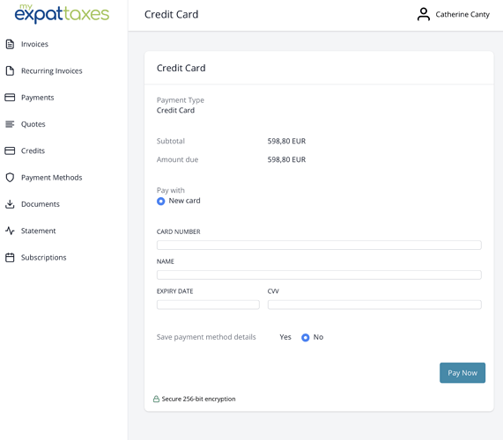
Task: Click the Quotes lines icon
Action: pyautogui.click(x=10, y=124)
